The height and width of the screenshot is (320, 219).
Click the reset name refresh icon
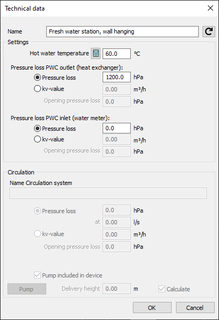208,32
